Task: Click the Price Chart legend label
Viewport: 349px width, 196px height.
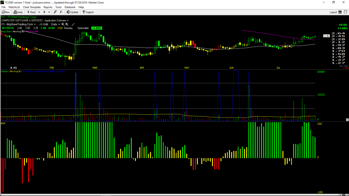Action: click(6, 32)
